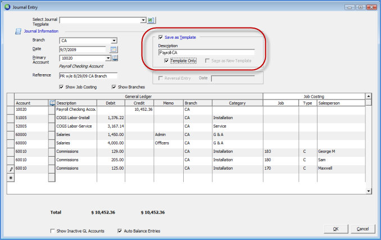The image size is (381, 240).
Task: Click the pencil row marker for Maxwell's commission row
Action: 11,169
